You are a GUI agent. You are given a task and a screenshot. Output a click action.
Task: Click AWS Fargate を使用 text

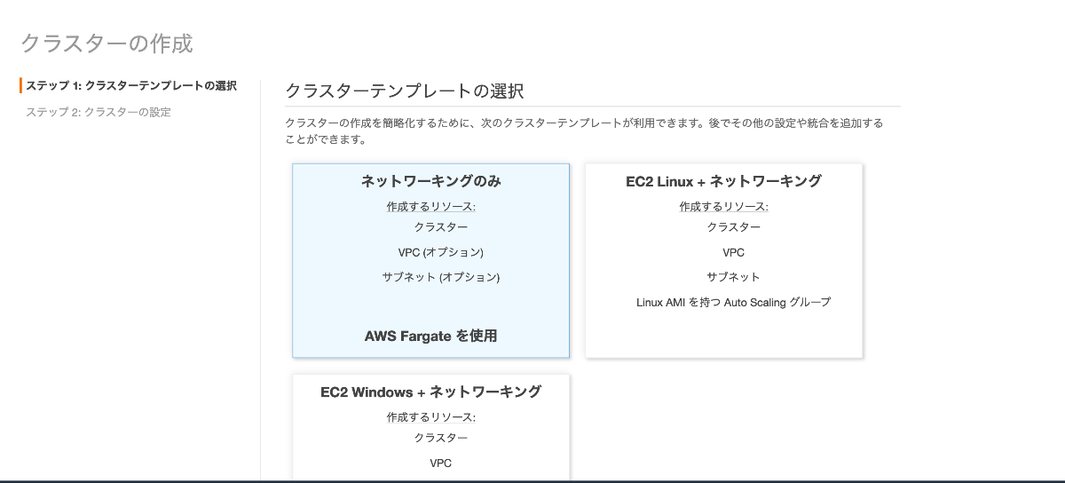tap(430, 337)
